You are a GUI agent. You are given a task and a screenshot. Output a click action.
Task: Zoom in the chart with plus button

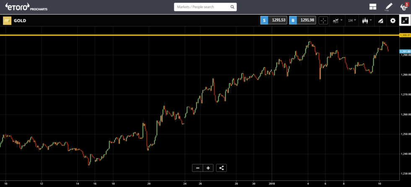[x=208, y=168]
